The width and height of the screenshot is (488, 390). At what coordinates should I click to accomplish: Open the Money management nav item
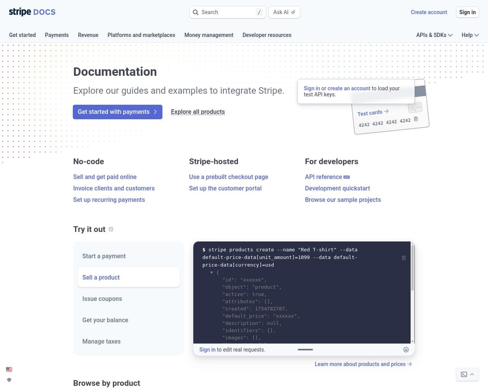point(209,35)
